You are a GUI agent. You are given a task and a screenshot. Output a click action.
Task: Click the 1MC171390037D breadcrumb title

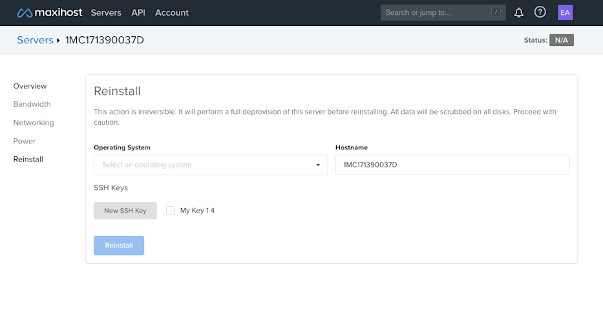pos(105,40)
